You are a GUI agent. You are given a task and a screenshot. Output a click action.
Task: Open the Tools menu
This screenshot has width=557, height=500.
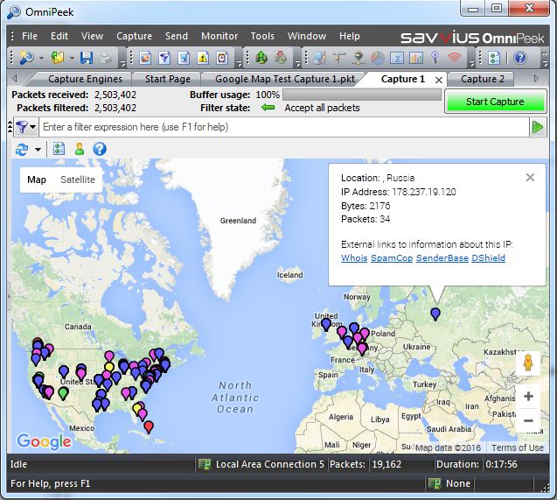(262, 36)
